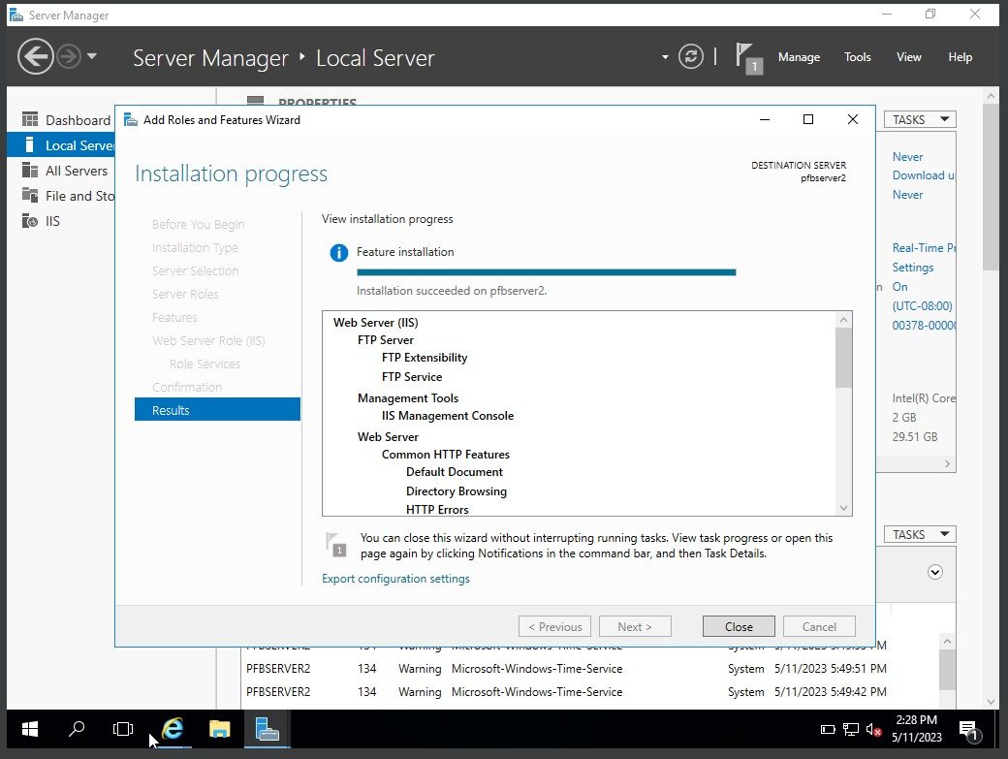1008x759 pixels.
Task: Refresh Server Manager using the refresh icon
Action: [690, 56]
